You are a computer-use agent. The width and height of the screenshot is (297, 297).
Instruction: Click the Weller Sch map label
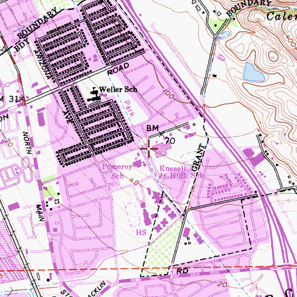[x=118, y=89]
